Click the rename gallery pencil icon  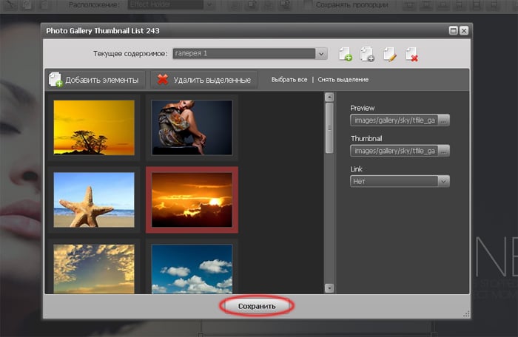[x=390, y=54]
